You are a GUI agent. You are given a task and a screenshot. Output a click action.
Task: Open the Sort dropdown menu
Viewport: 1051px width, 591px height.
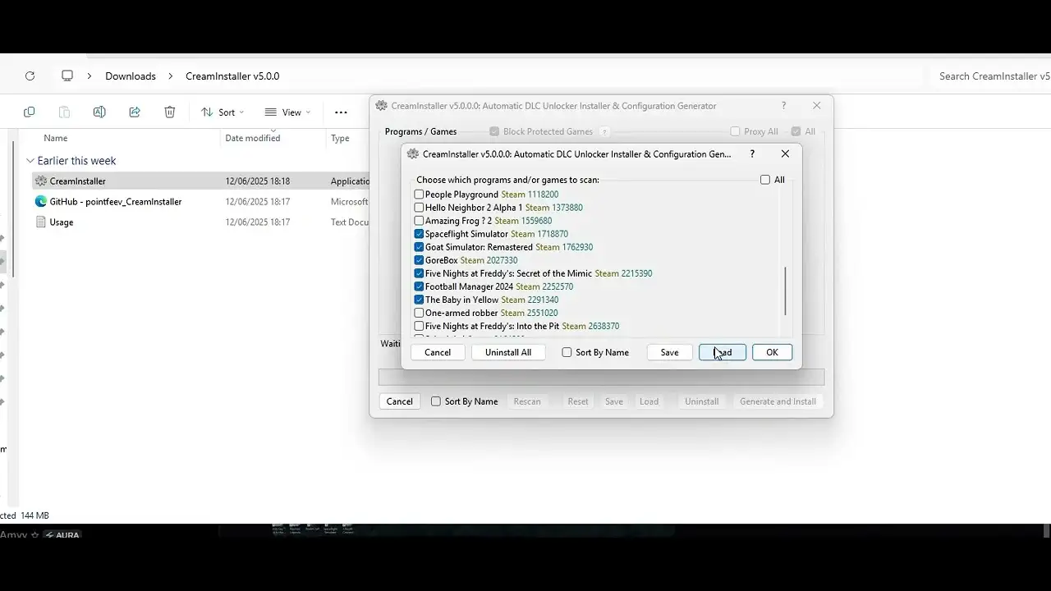point(223,112)
